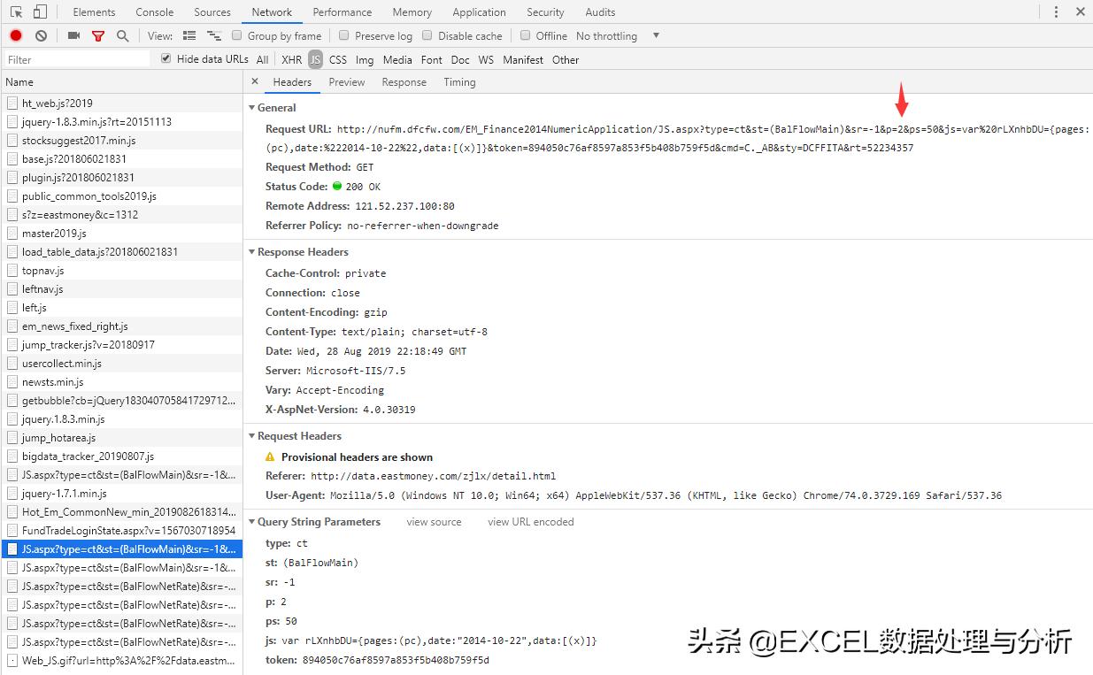Enable the Preserve log checkbox
The image size is (1093, 675).
[343, 35]
